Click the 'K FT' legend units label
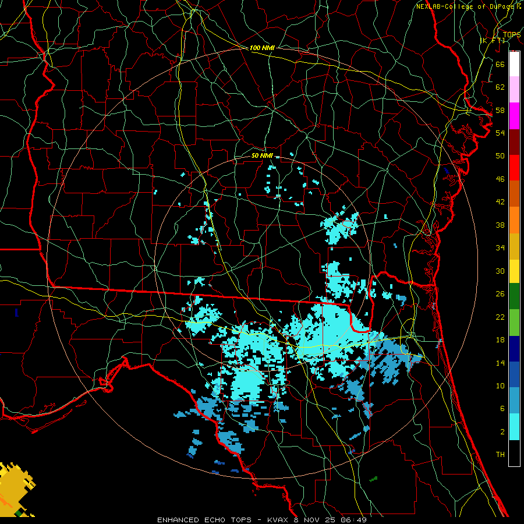The image size is (524, 524). 493,40
